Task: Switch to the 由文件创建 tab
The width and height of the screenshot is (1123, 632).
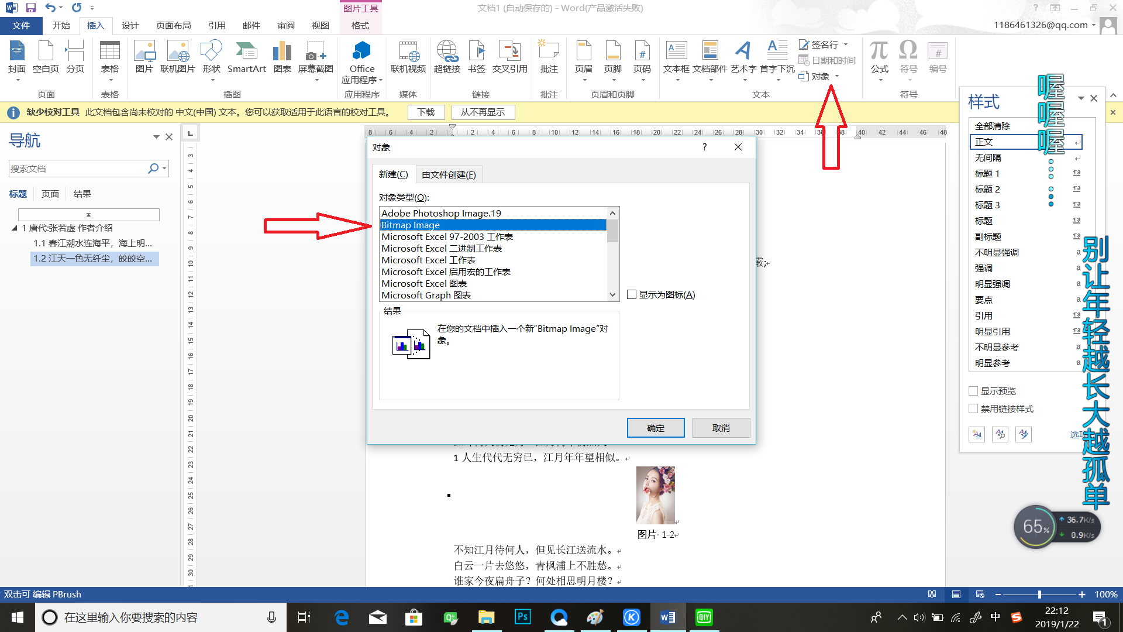Action: (449, 174)
